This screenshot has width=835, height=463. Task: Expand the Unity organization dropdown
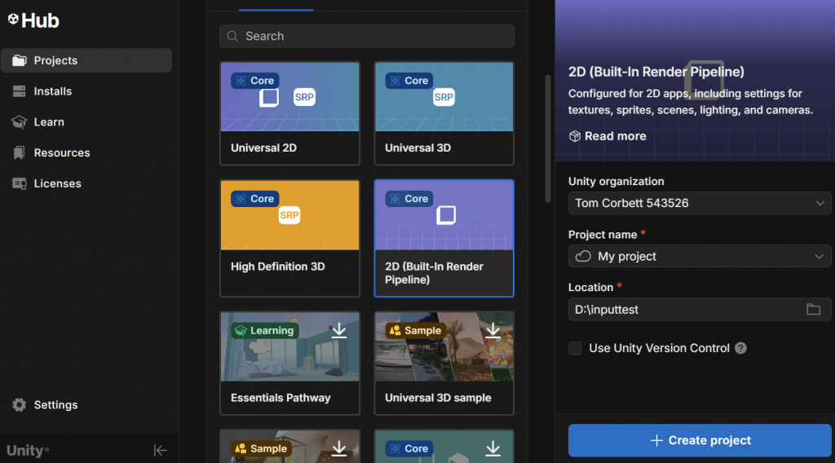click(x=820, y=203)
